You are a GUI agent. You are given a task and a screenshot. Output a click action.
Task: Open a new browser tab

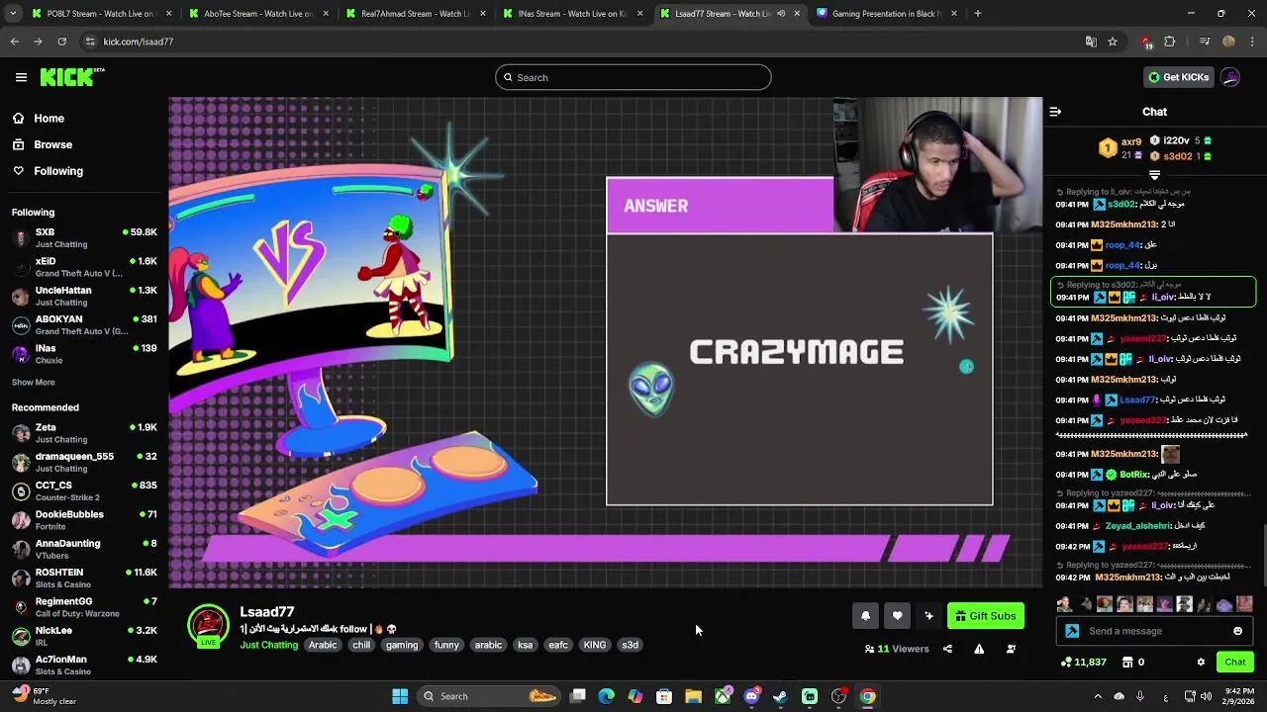coord(978,14)
